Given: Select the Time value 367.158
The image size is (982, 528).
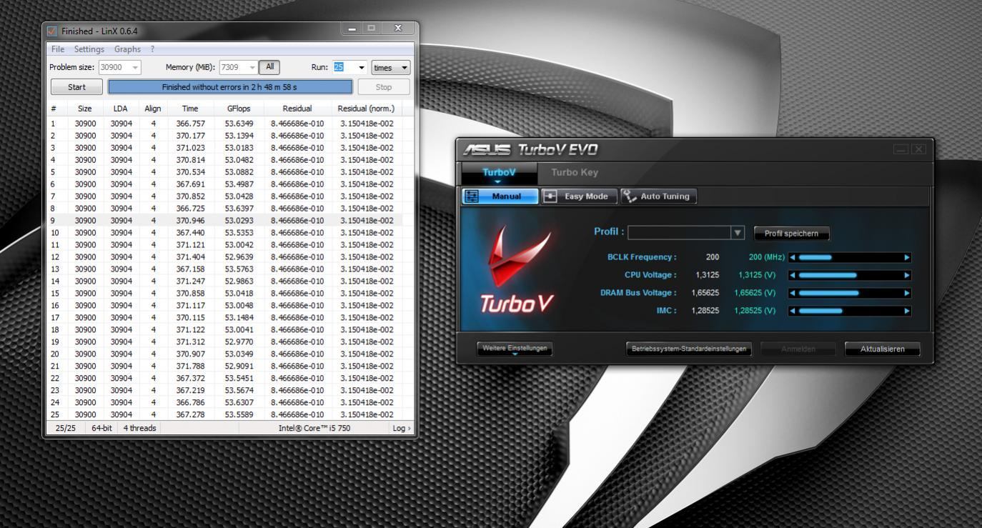Looking at the screenshot, I should (x=190, y=269).
